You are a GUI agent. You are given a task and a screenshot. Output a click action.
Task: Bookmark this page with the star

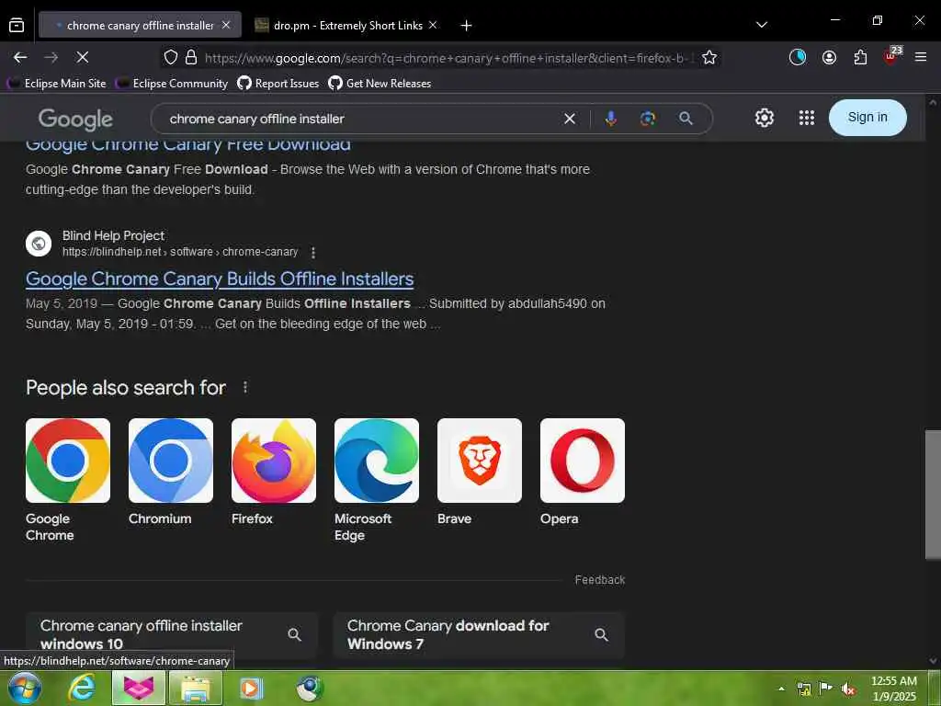[x=709, y=58]
